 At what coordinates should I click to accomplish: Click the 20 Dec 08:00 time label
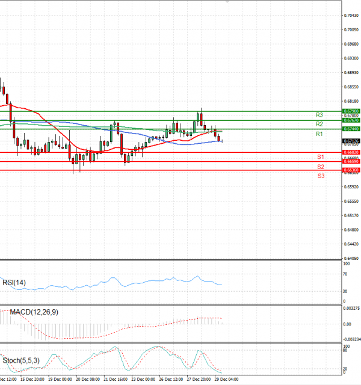coord(88,380)
